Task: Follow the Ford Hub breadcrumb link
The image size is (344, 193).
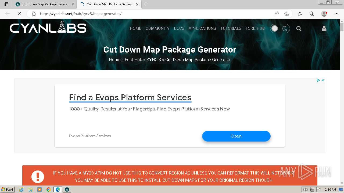Action: [x=133, y=60]
